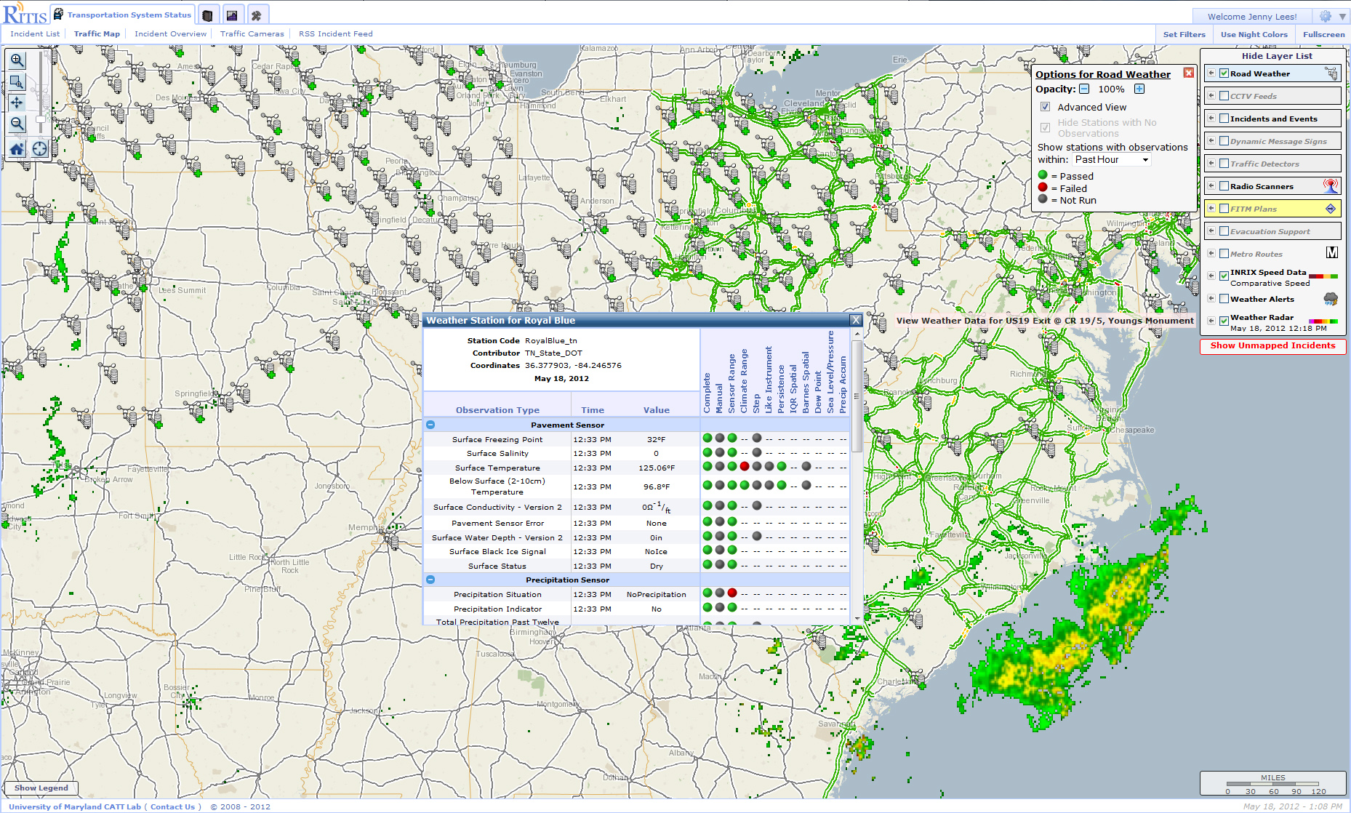Open the Incident Overview tab

170,33
